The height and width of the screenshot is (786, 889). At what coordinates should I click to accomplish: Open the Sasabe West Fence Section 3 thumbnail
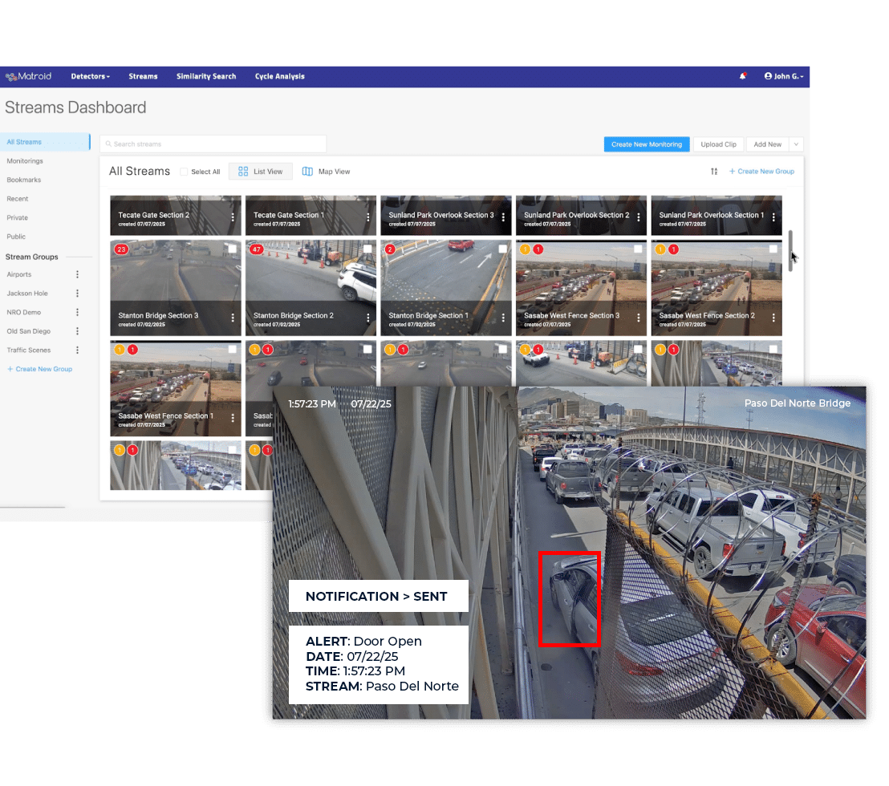(x=581, y=288)
